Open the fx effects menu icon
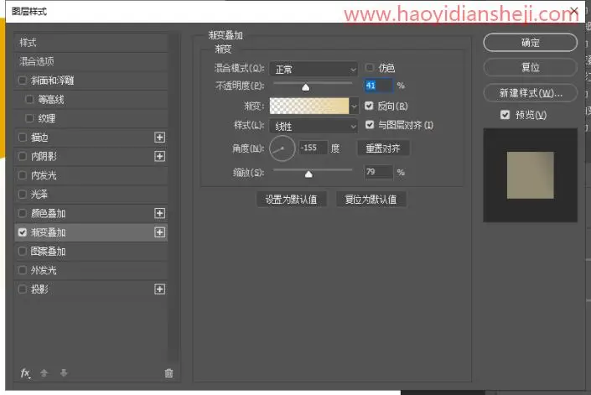Screen dimensions: 591x395 click(x=25, y=373)
